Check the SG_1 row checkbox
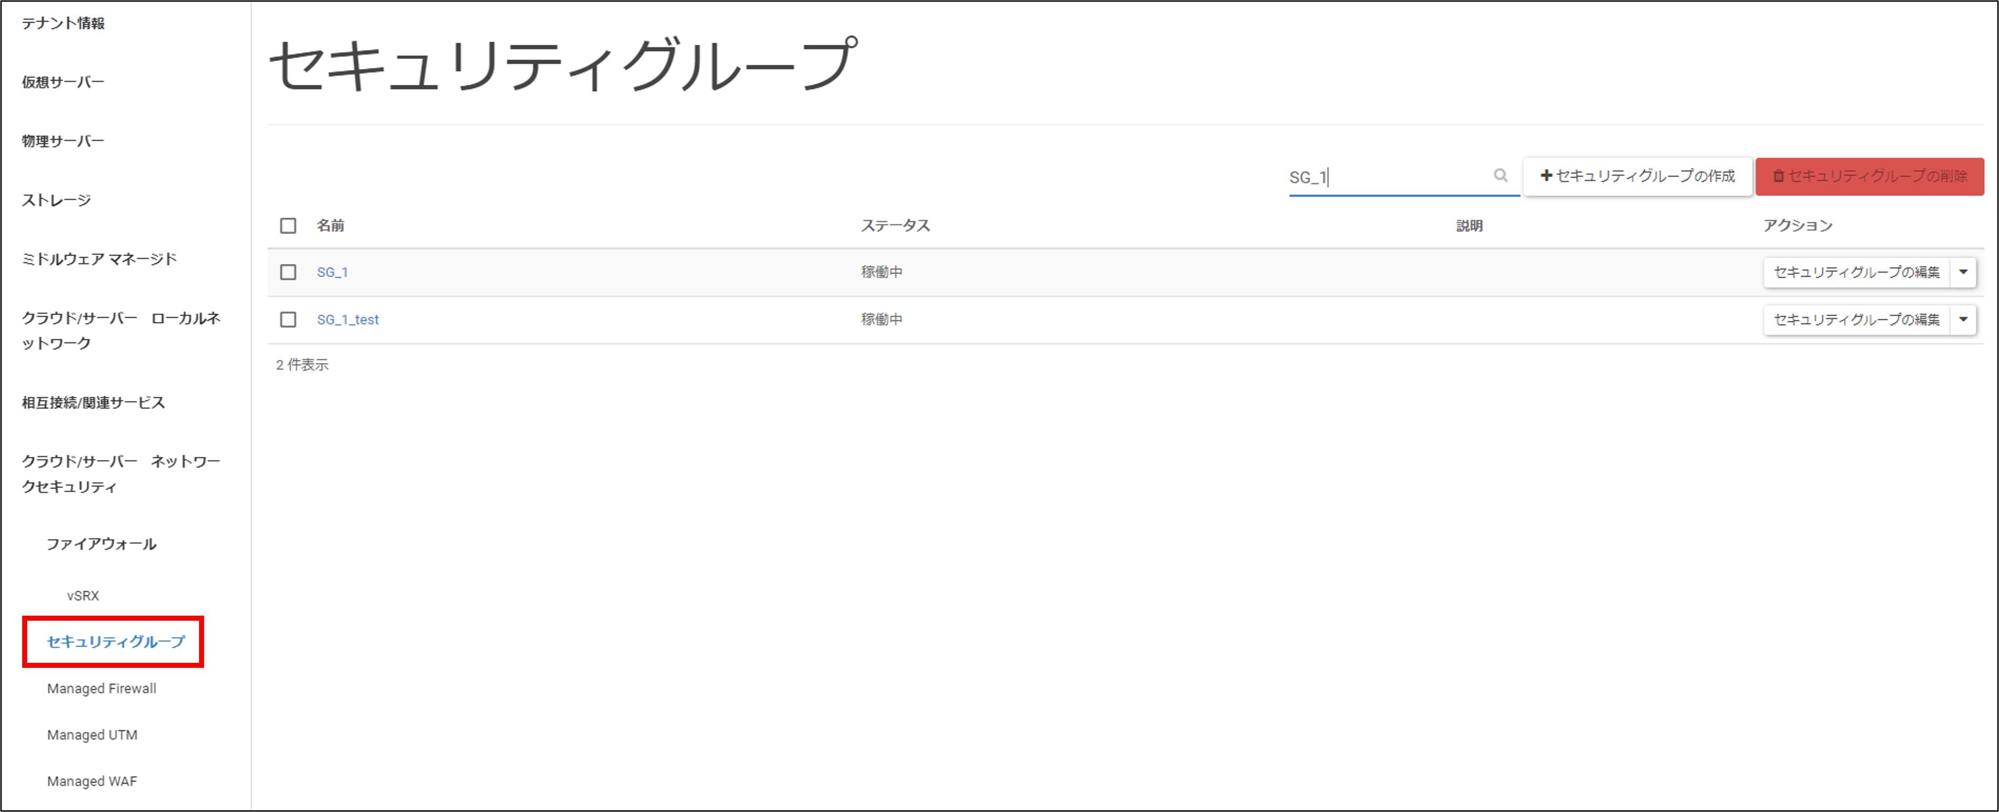Screen dimensions: 1999x812 click(x=288, y=272)
